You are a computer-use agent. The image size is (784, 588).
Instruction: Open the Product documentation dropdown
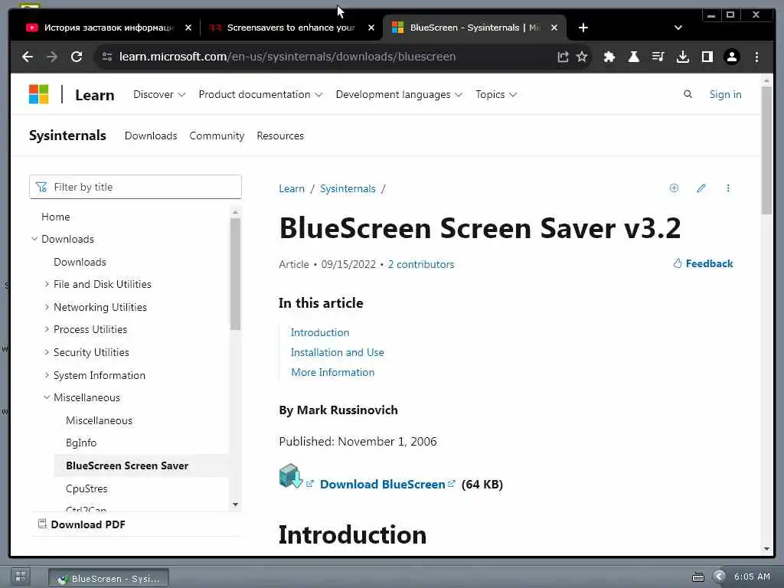pyautogui.click(x=260, y=94)
